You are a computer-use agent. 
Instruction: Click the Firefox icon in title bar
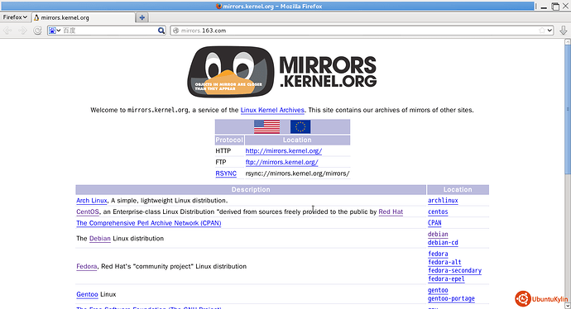click(x=218, y=6)
